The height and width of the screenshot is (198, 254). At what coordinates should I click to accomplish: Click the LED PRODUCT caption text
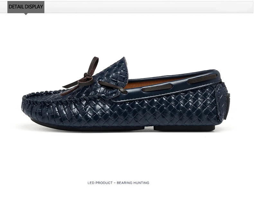100,183
